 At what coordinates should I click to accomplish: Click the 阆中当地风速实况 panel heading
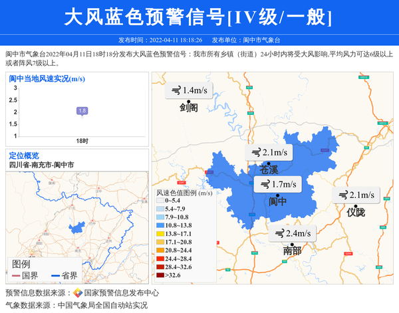click(47, 78)
